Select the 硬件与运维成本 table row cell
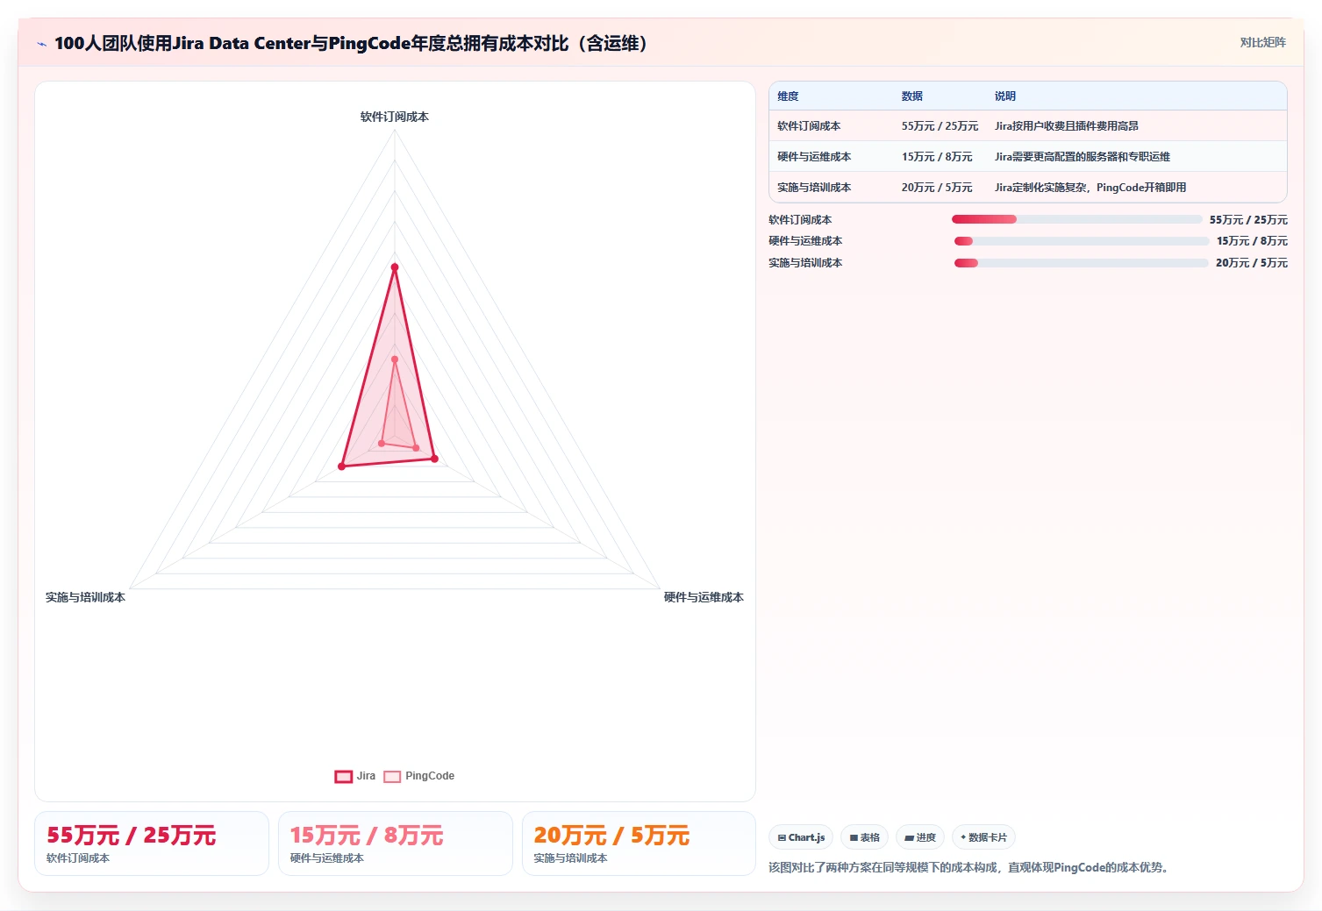1322x911 pixels. point(814,157)
